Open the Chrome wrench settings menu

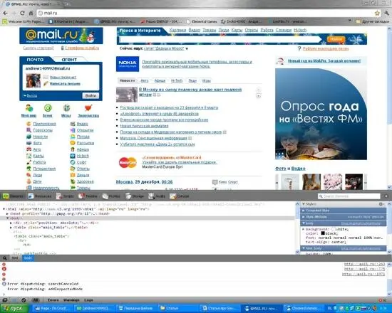pyautogui.click(x=387, y=13)
